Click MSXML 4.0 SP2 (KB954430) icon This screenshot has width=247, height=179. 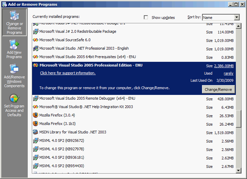tap(36, 166)
